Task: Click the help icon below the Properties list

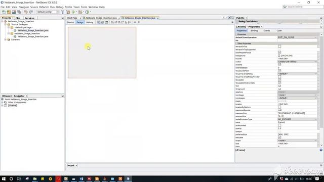Action: coord(321,150)
